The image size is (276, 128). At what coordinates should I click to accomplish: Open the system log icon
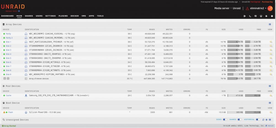(267, 16)
